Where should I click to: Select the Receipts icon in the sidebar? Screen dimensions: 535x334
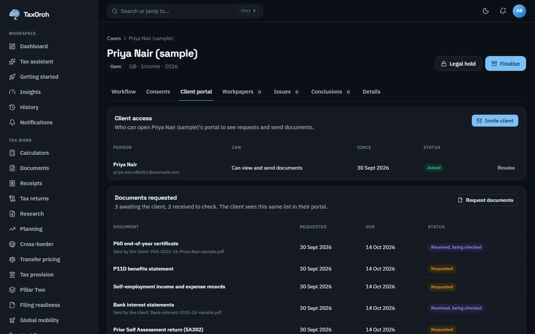point(12,183)
